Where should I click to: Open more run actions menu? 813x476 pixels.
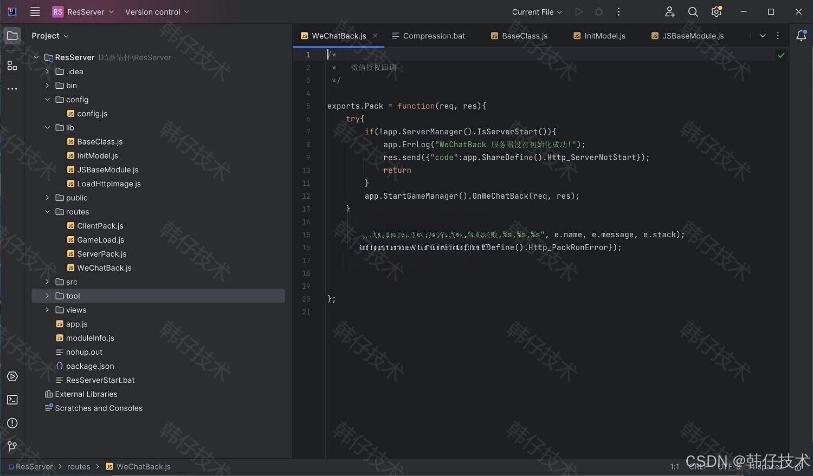618,11
